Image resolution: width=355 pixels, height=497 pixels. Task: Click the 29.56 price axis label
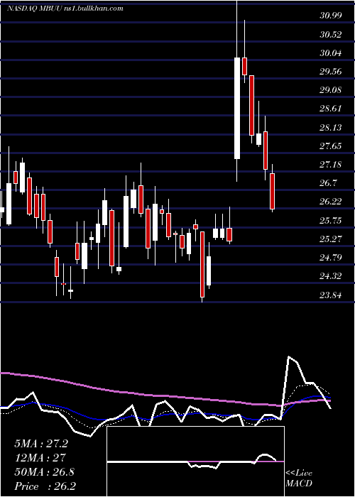[331, 72]
